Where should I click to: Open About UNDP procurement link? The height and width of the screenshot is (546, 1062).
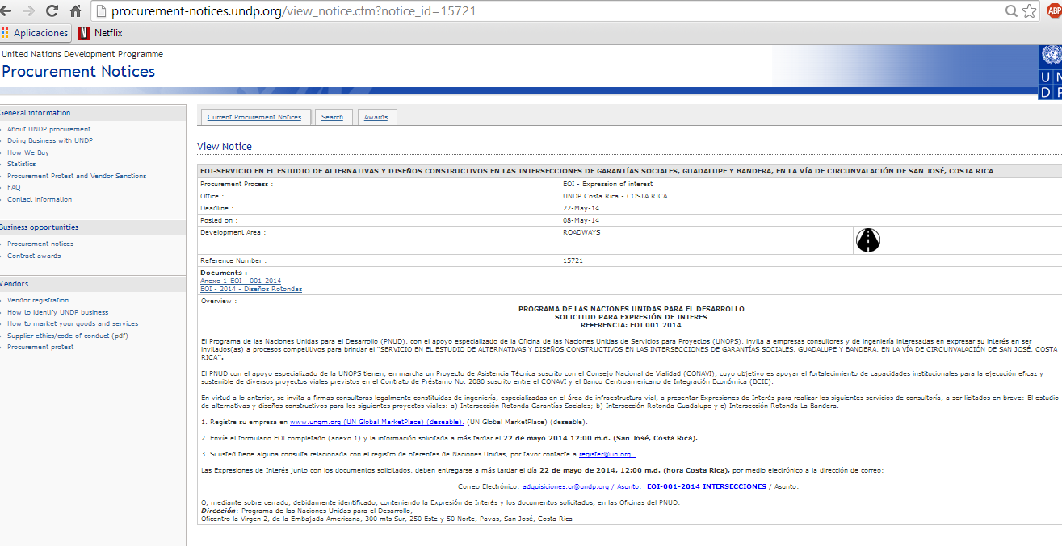pos(48,129)
